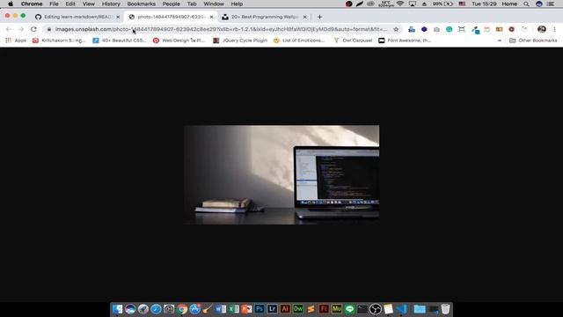Open the History menu

click(x=111, y=4)
